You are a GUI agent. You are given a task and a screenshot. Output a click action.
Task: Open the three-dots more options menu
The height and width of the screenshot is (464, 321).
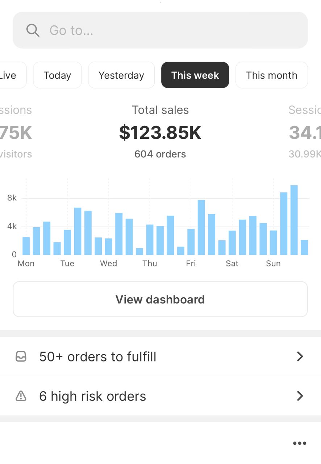coord(300,443)
